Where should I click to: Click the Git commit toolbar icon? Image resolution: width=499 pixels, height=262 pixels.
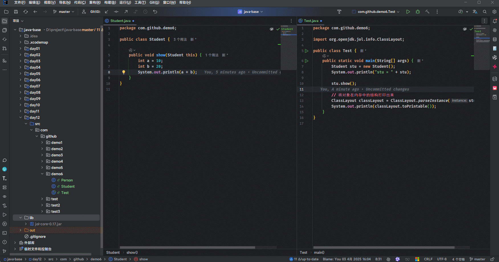point(116,12)
